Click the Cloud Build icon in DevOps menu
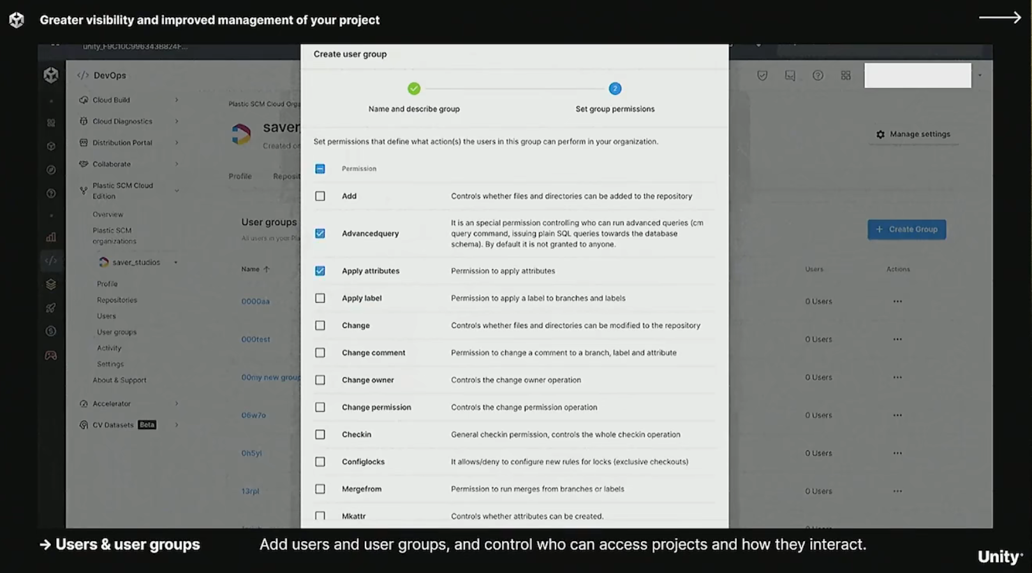 84,100
